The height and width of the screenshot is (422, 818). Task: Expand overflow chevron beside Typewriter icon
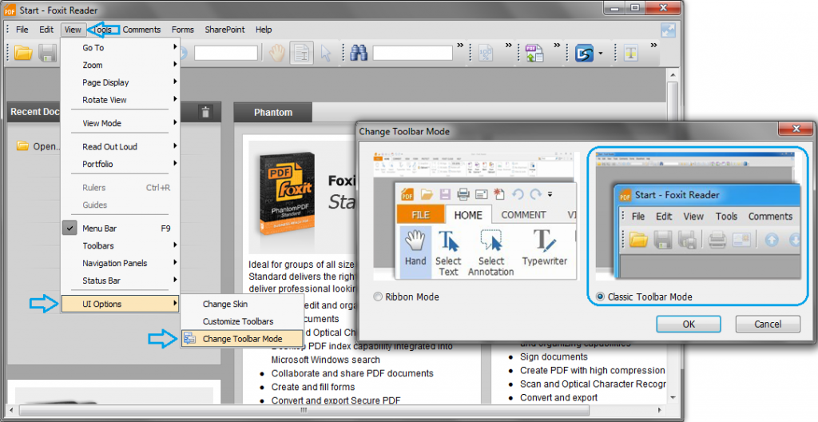click(653, 46)
